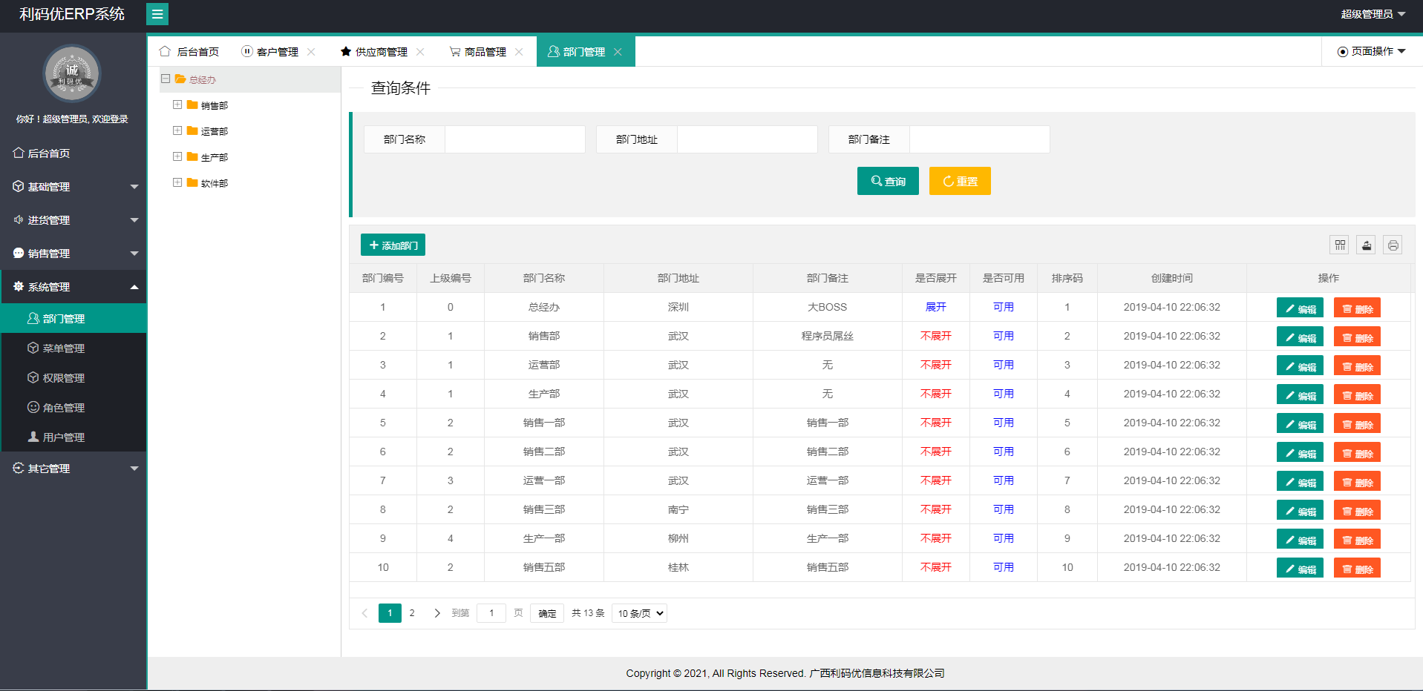1423x691 pixels.
Task: Click 编辑 for the 销售部 row
Action: pos(1300,337)
